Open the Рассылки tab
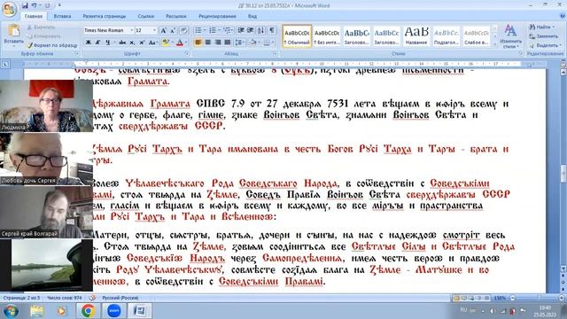Viewport: 567px width, 319px height. [x=175, y=16]
